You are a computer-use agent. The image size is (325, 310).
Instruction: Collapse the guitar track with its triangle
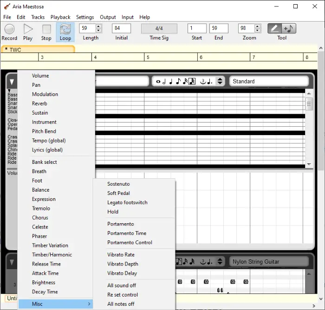pos(12,263)
